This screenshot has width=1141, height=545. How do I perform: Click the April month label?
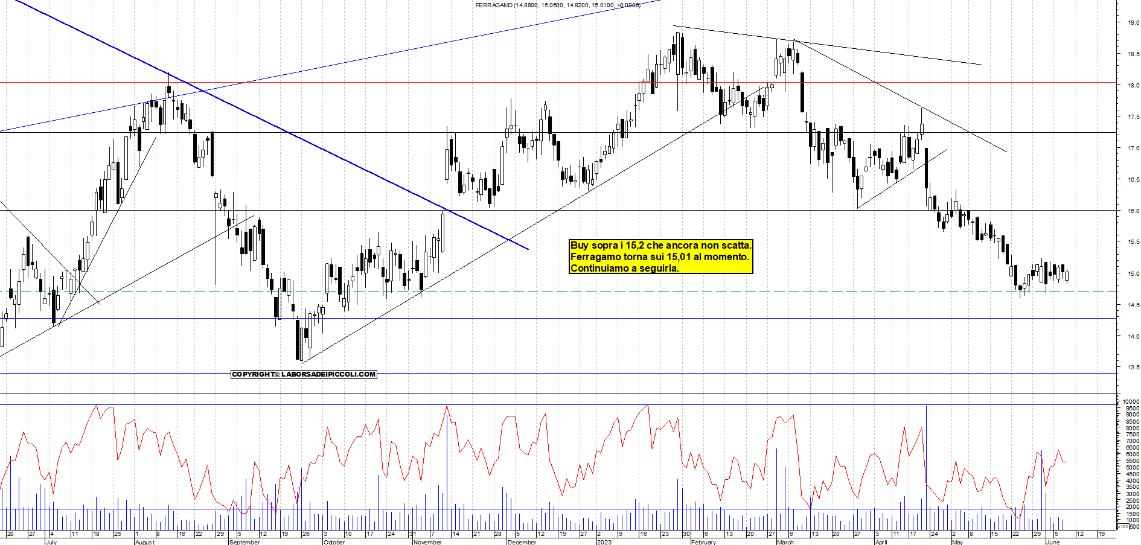[x=881, y=542]
